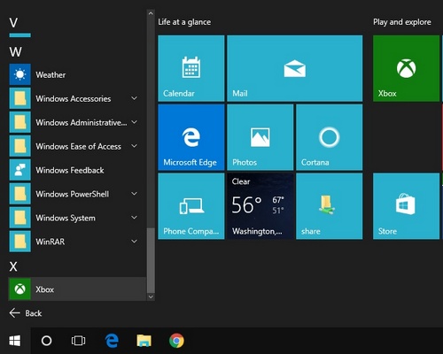Open the Washington weather live tile
443x354 pixels.
coord(260,206)
